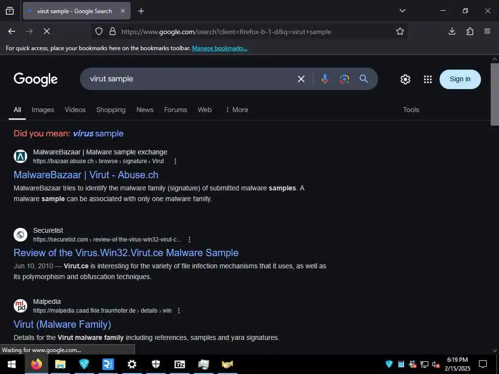The height and width of the screenshot is (374, 499).
Task: Clear the search query text
Action: [x=301, y=79]
